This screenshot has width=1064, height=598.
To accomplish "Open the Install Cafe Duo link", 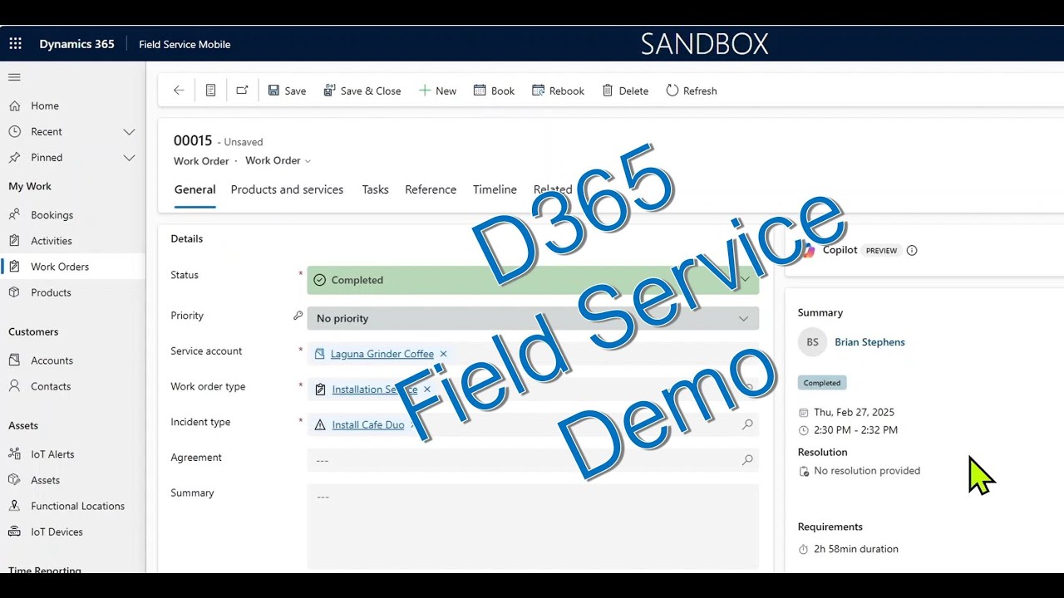I will pyautogui.click(x=368, y=425).
